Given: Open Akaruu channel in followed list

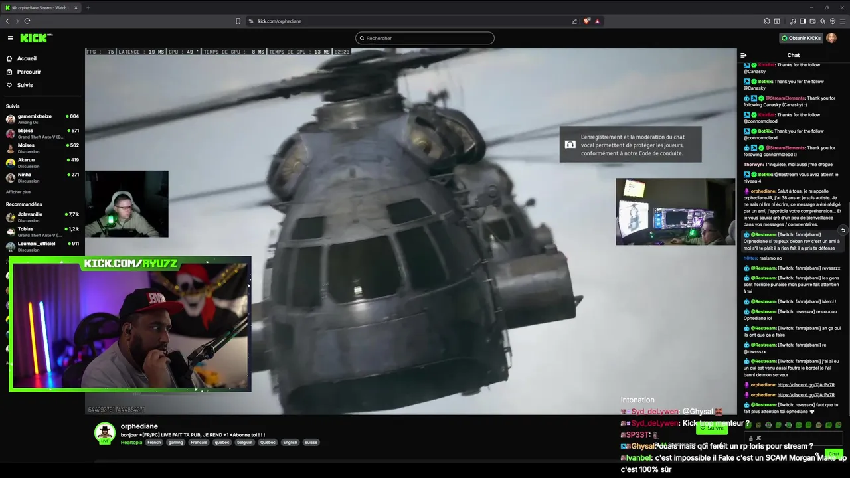Looking at the screenshot, I should point(42,163).
